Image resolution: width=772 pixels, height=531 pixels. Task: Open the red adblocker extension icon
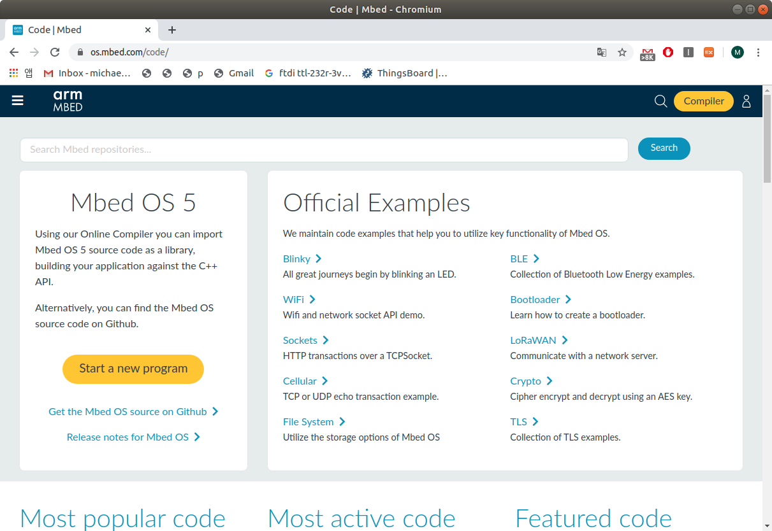668,52
